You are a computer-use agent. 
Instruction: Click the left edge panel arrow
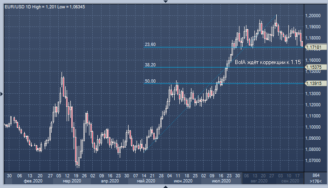point(1,94)
